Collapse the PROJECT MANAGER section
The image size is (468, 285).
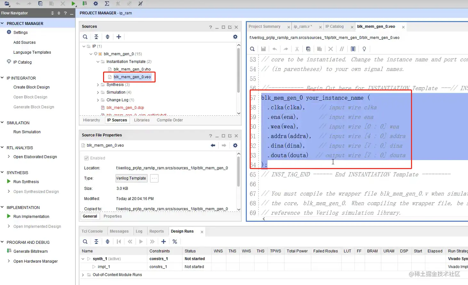click(2, 23)
